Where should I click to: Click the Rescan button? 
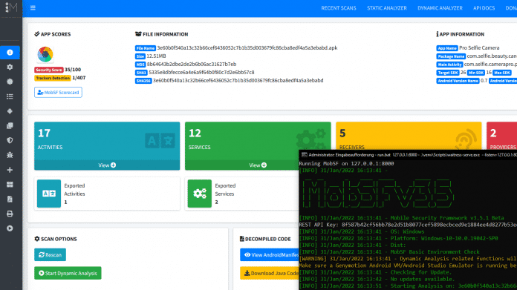click(50, 255)
